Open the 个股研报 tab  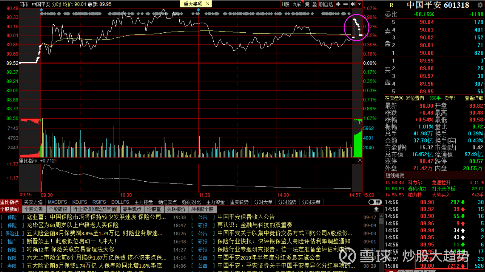tap(58, 209)
